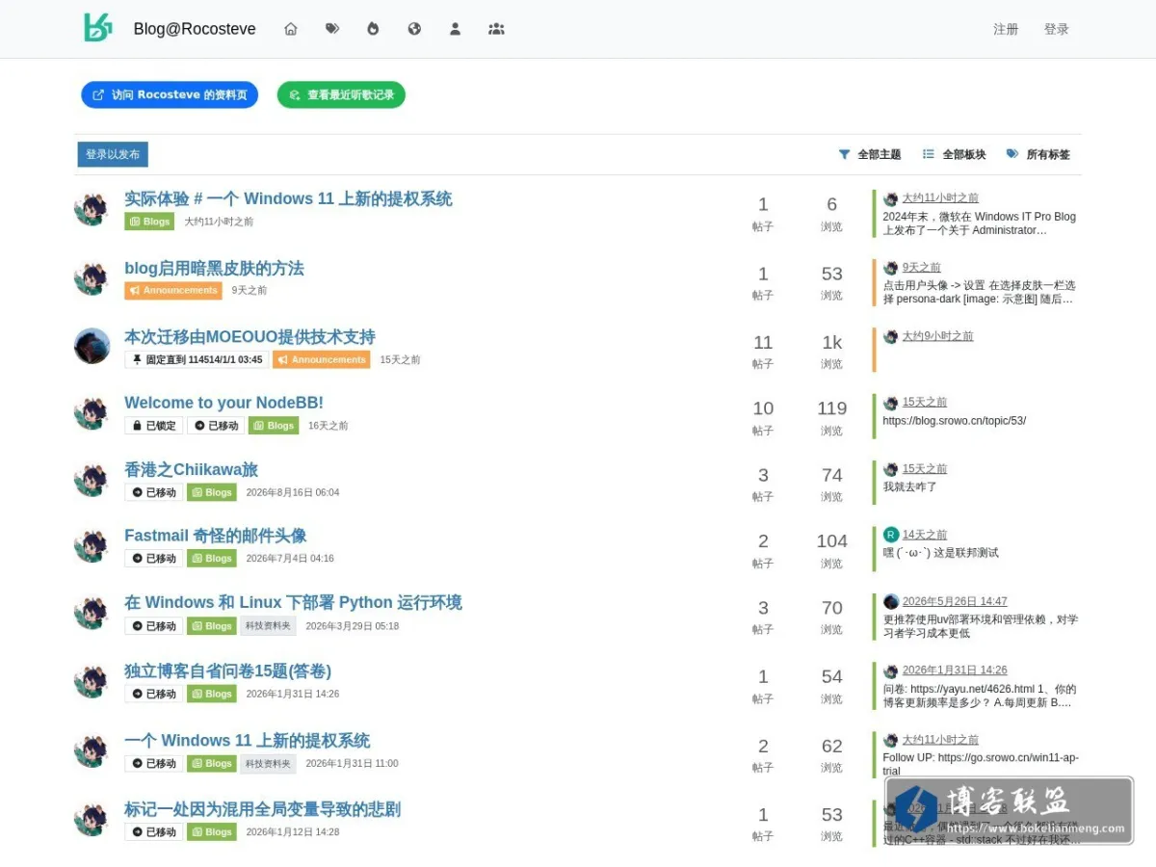Open the home icon in navbar
The image size is (1156, 867).
pos(290,29)
